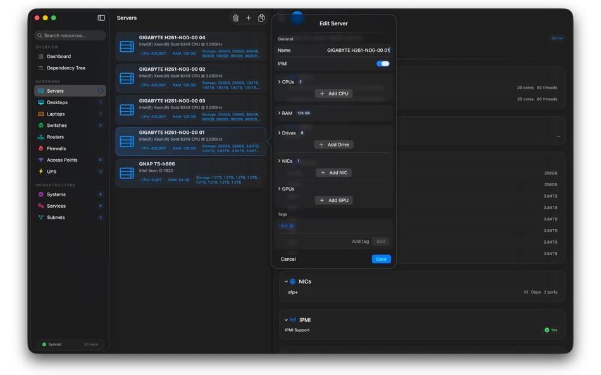The width and height of the screenshot is (601, 375).
Task: Save the server changes
Action: [x=381, y=259]
